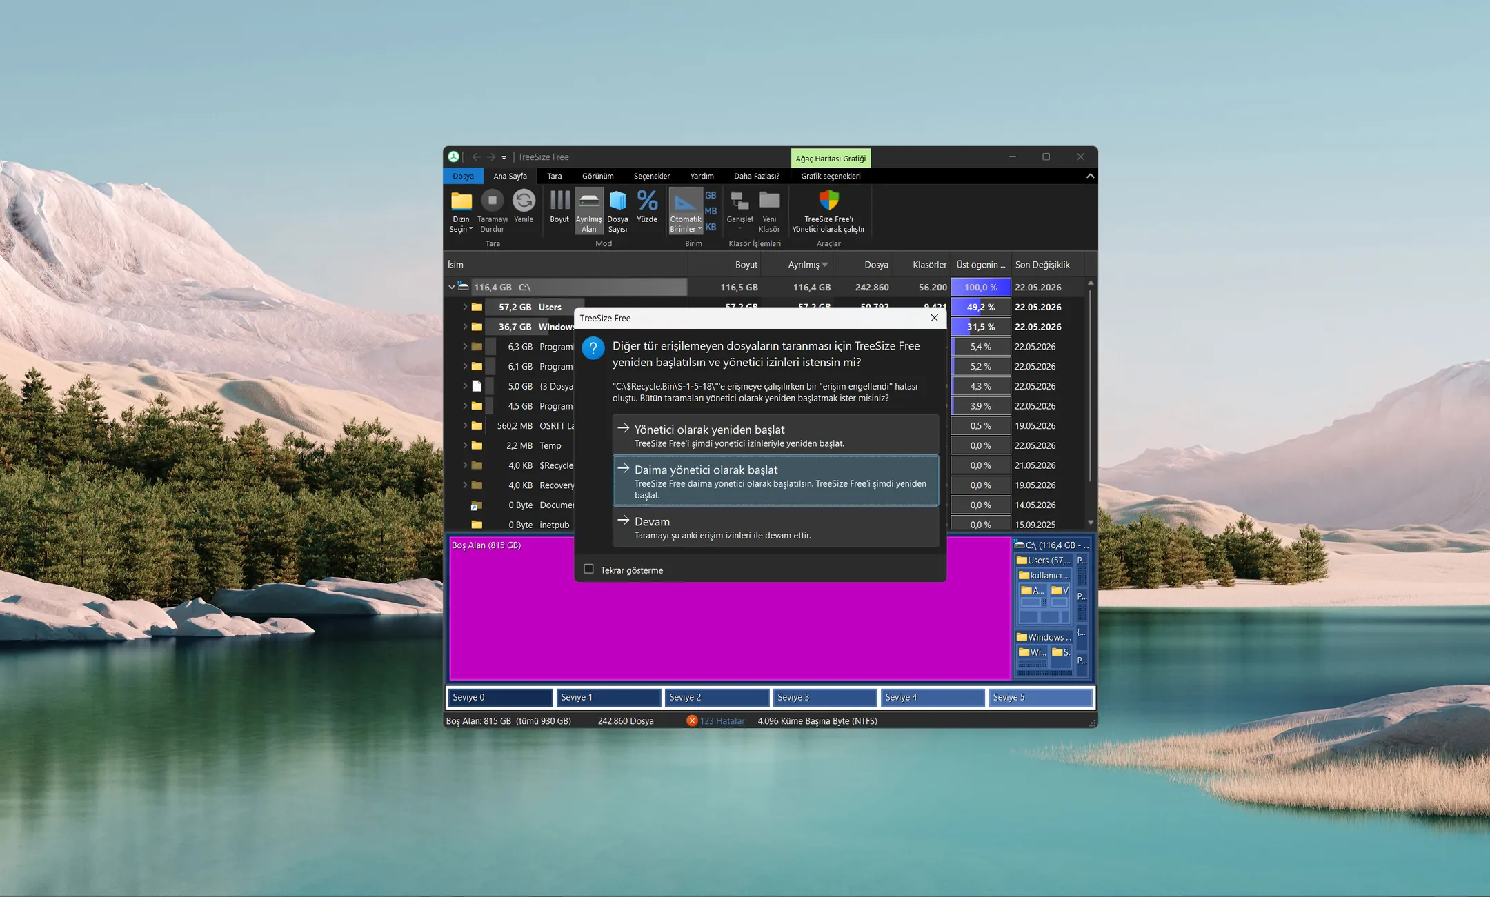This screenshot has height=897, width=1490.
Task: Run TreeSize Free as administrator via shield icon
Action: click(x=828, y=212)
